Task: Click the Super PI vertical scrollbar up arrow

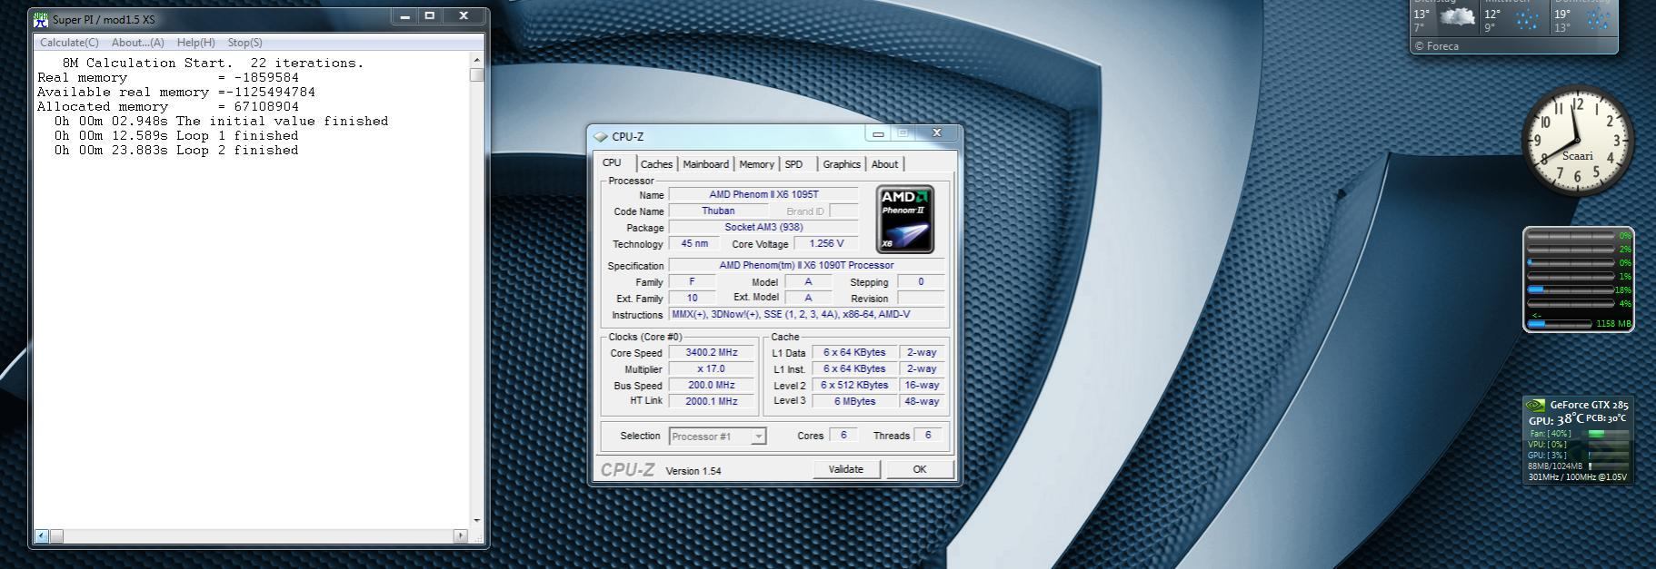Action: (x=477, y=60)
